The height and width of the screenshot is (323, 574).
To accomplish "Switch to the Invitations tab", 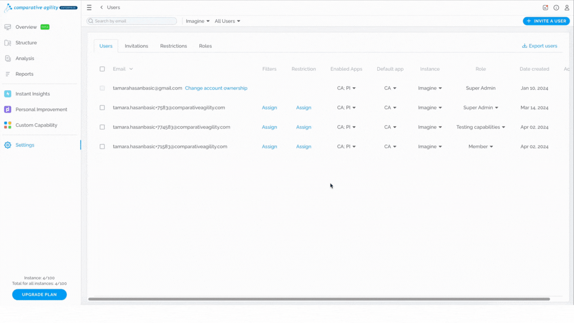I will (x=136, y=46).
